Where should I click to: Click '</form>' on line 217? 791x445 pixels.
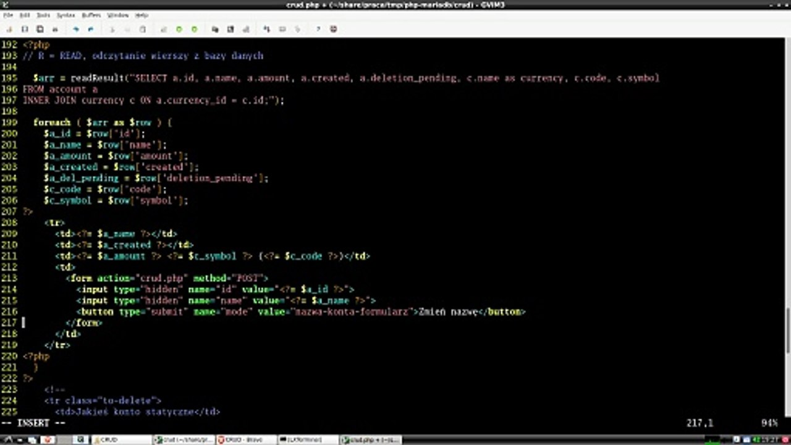pyautogui.click(x=84, y=323)
